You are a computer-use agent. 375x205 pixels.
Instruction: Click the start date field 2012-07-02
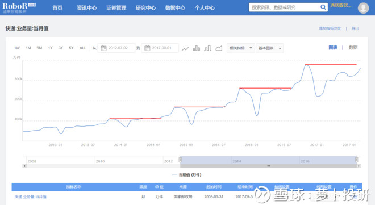pos(116,48)
